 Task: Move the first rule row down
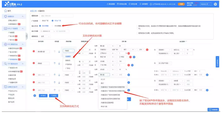[59, 51]
